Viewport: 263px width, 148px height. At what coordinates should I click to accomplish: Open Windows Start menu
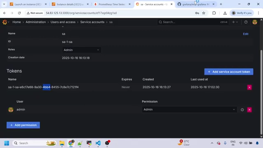pos(7,143)
